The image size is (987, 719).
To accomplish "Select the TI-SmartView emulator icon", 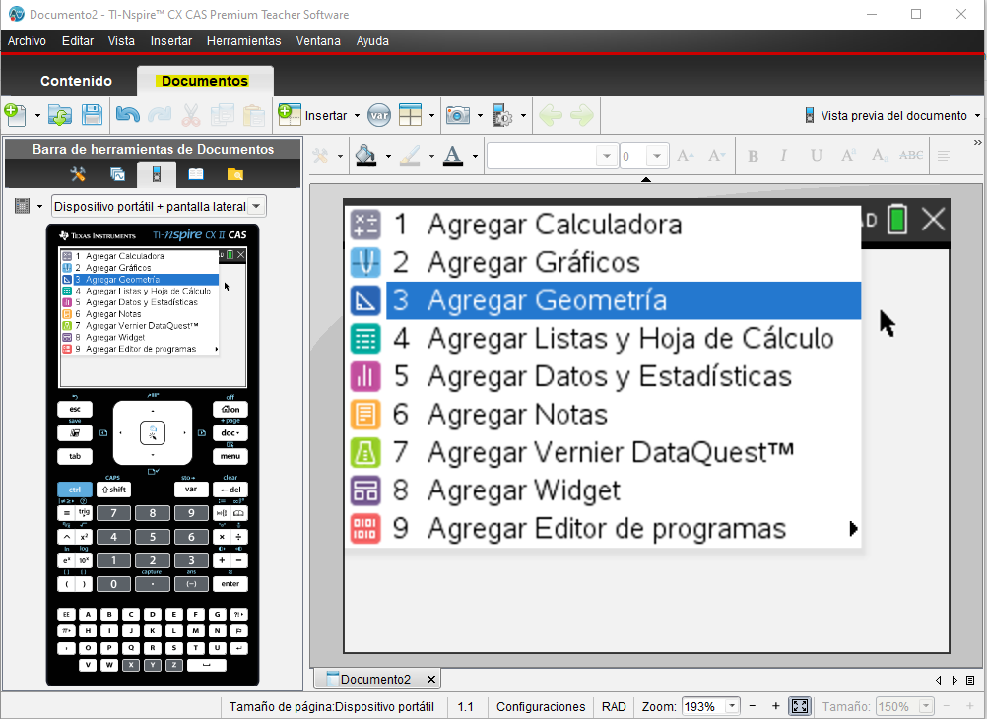I will [158, 174].
